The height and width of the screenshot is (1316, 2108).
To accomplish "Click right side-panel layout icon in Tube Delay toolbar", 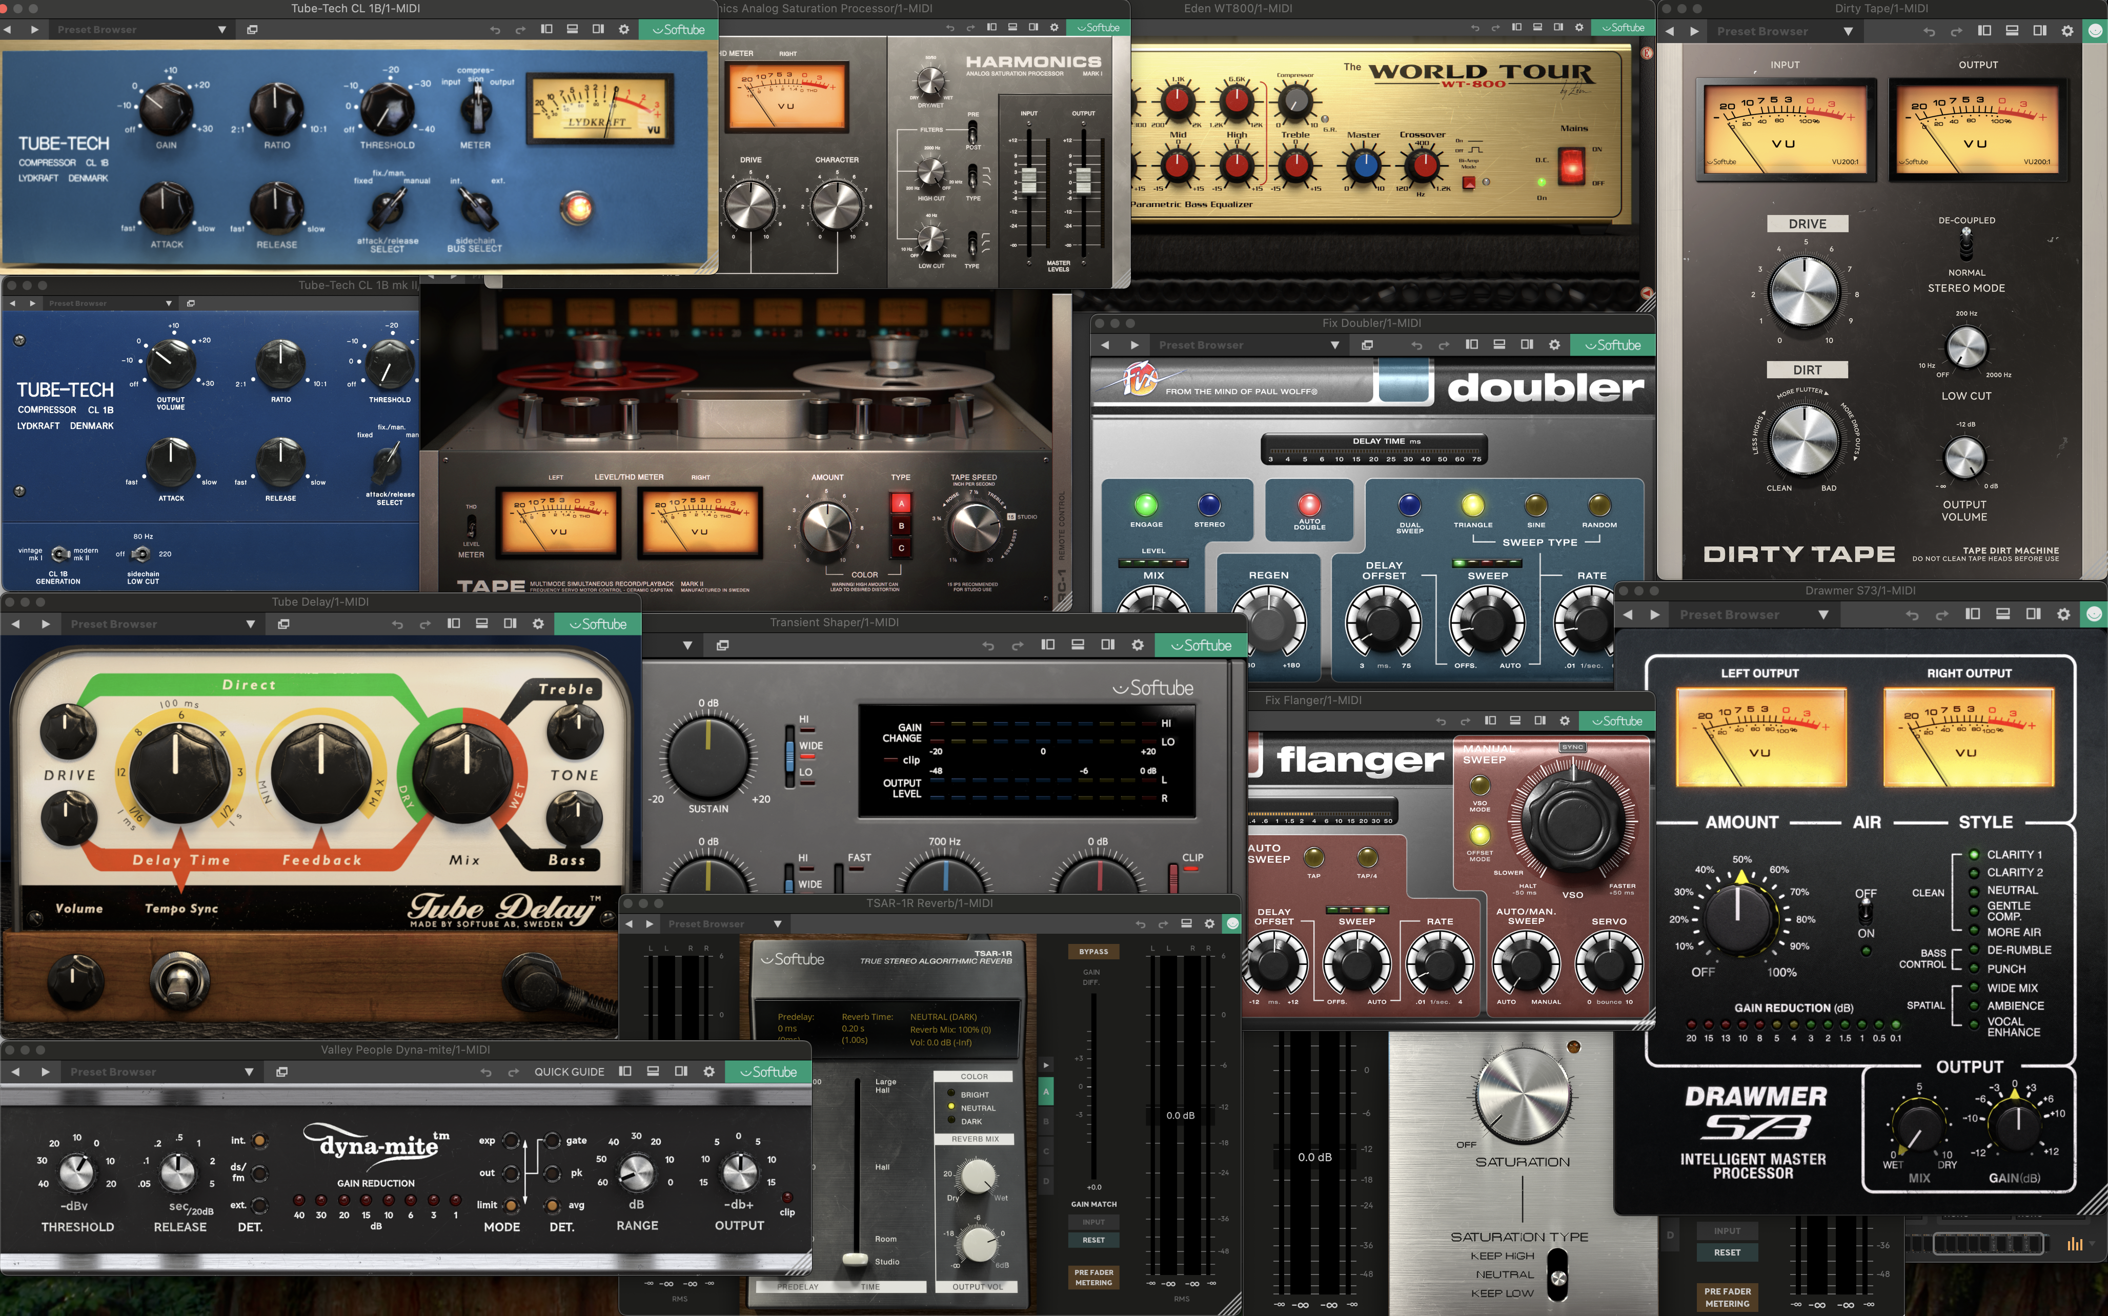I will coord(510,624).
